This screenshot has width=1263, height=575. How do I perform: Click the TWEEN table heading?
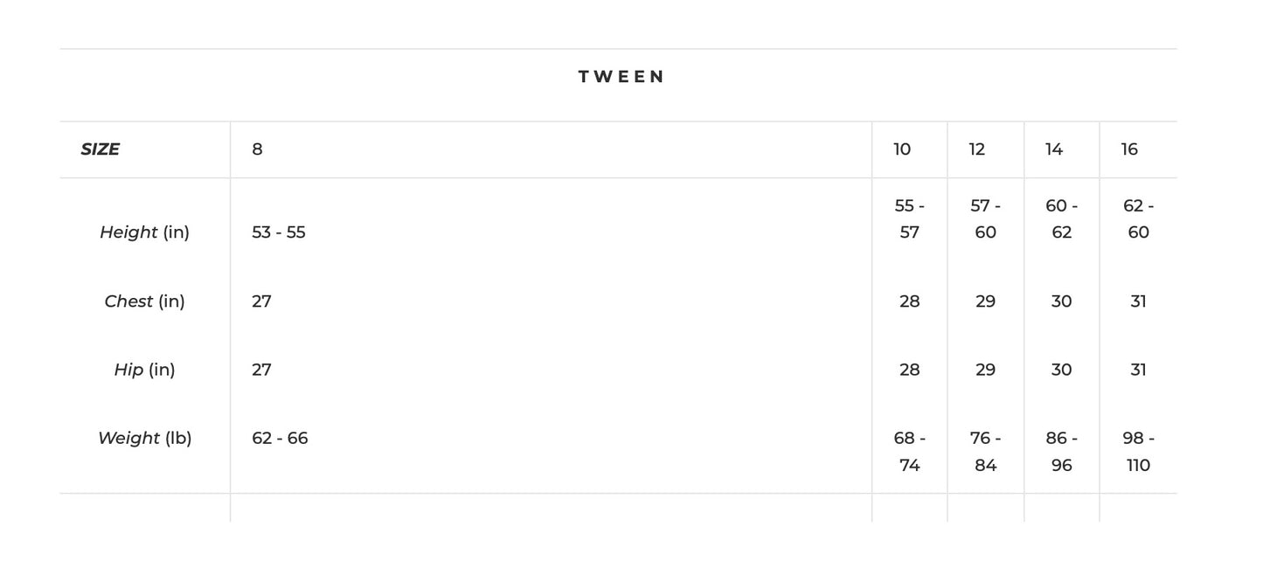(x=621, y=77)
